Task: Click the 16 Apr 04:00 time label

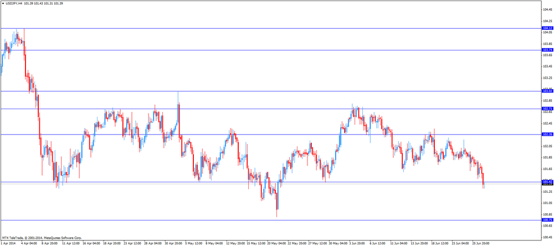Action: pos(91,244)
